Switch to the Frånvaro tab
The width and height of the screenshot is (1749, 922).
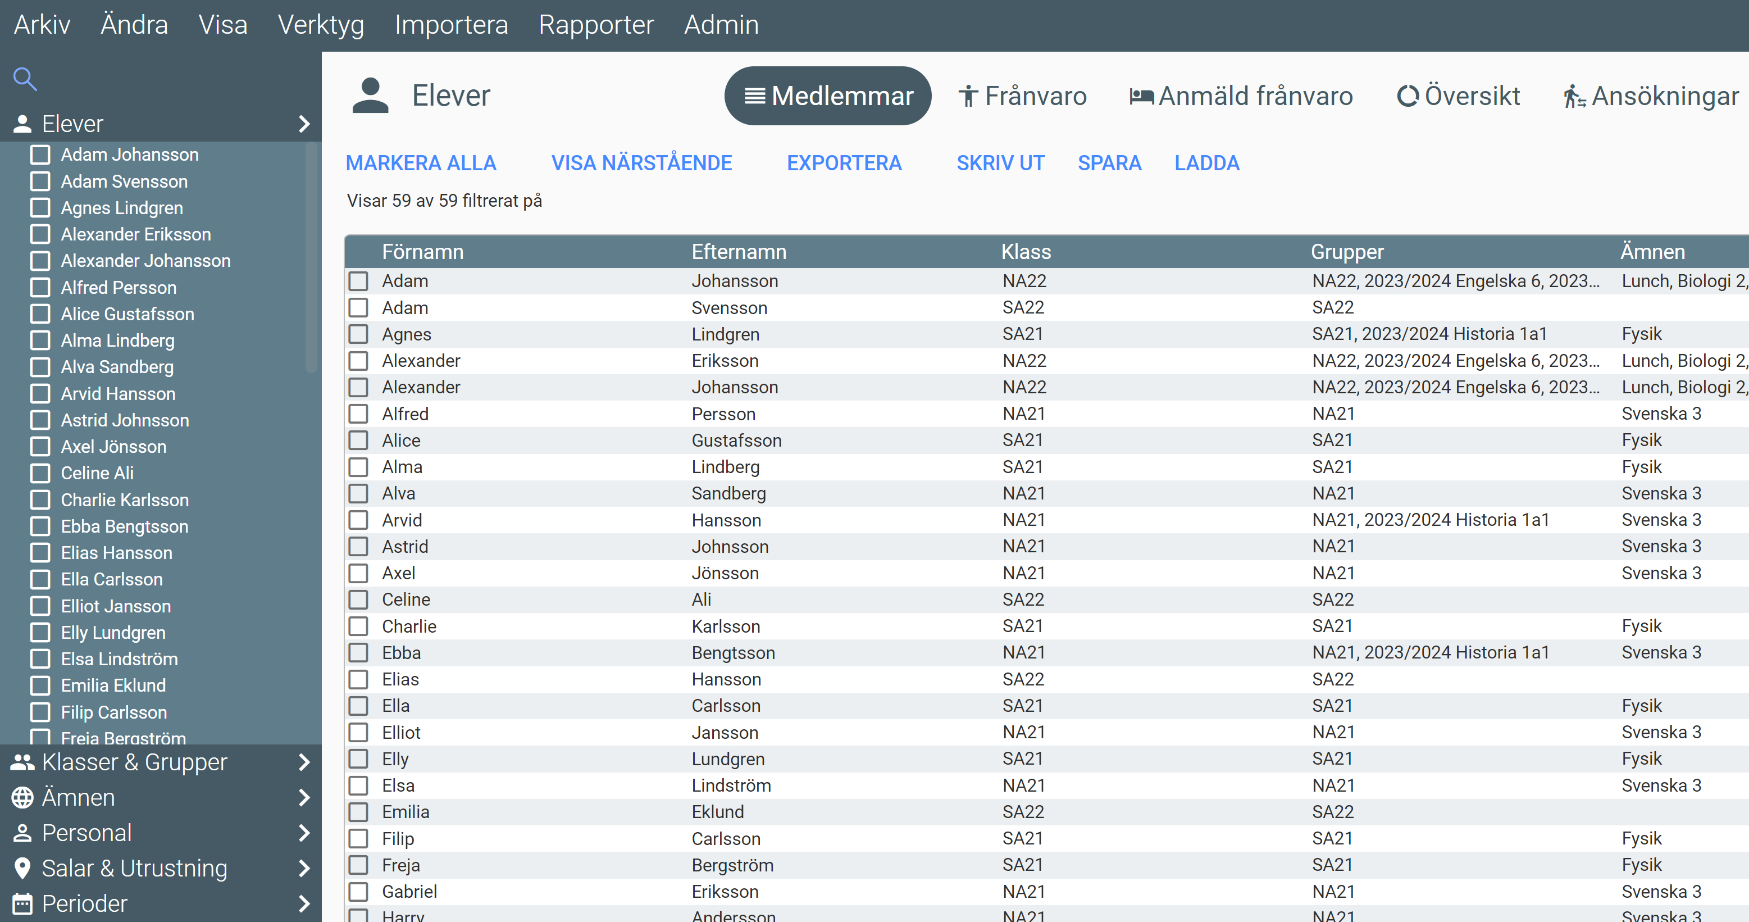point(1022,96)
